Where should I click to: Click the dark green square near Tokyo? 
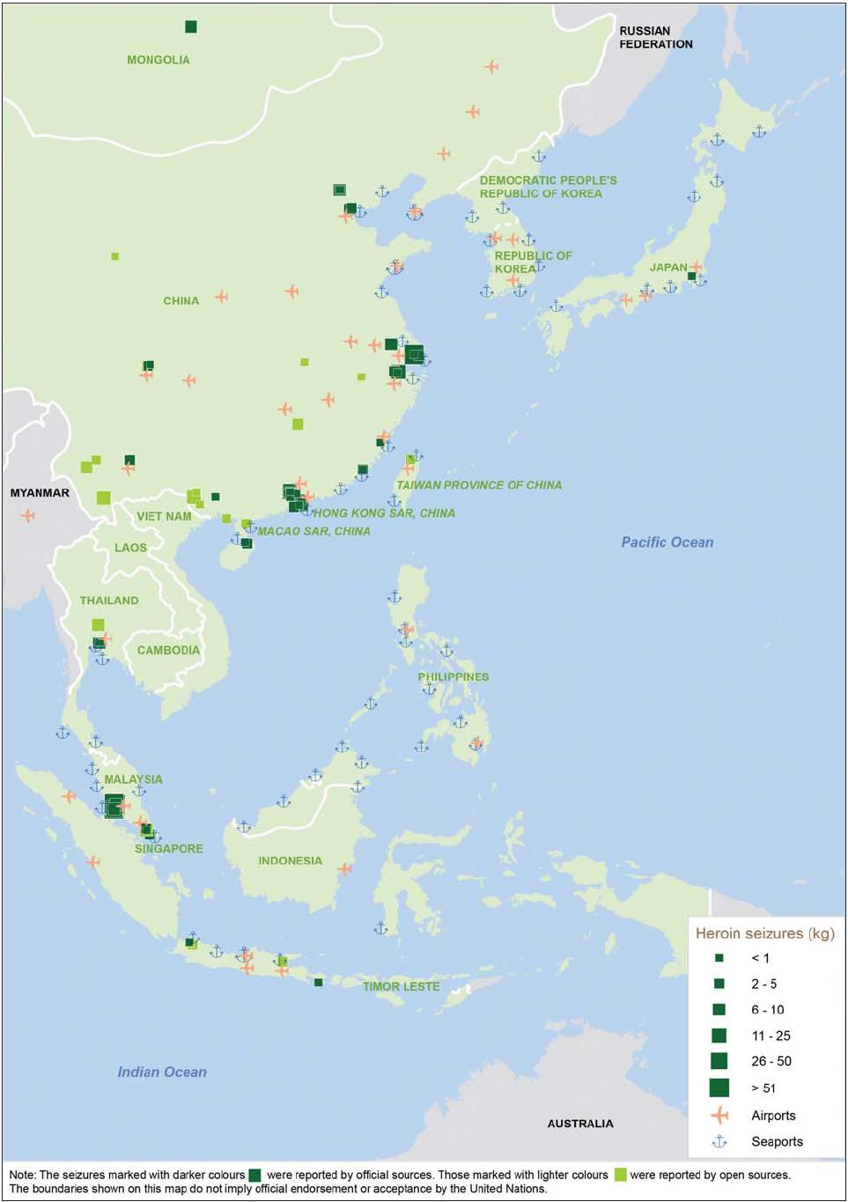pos(692,277)
